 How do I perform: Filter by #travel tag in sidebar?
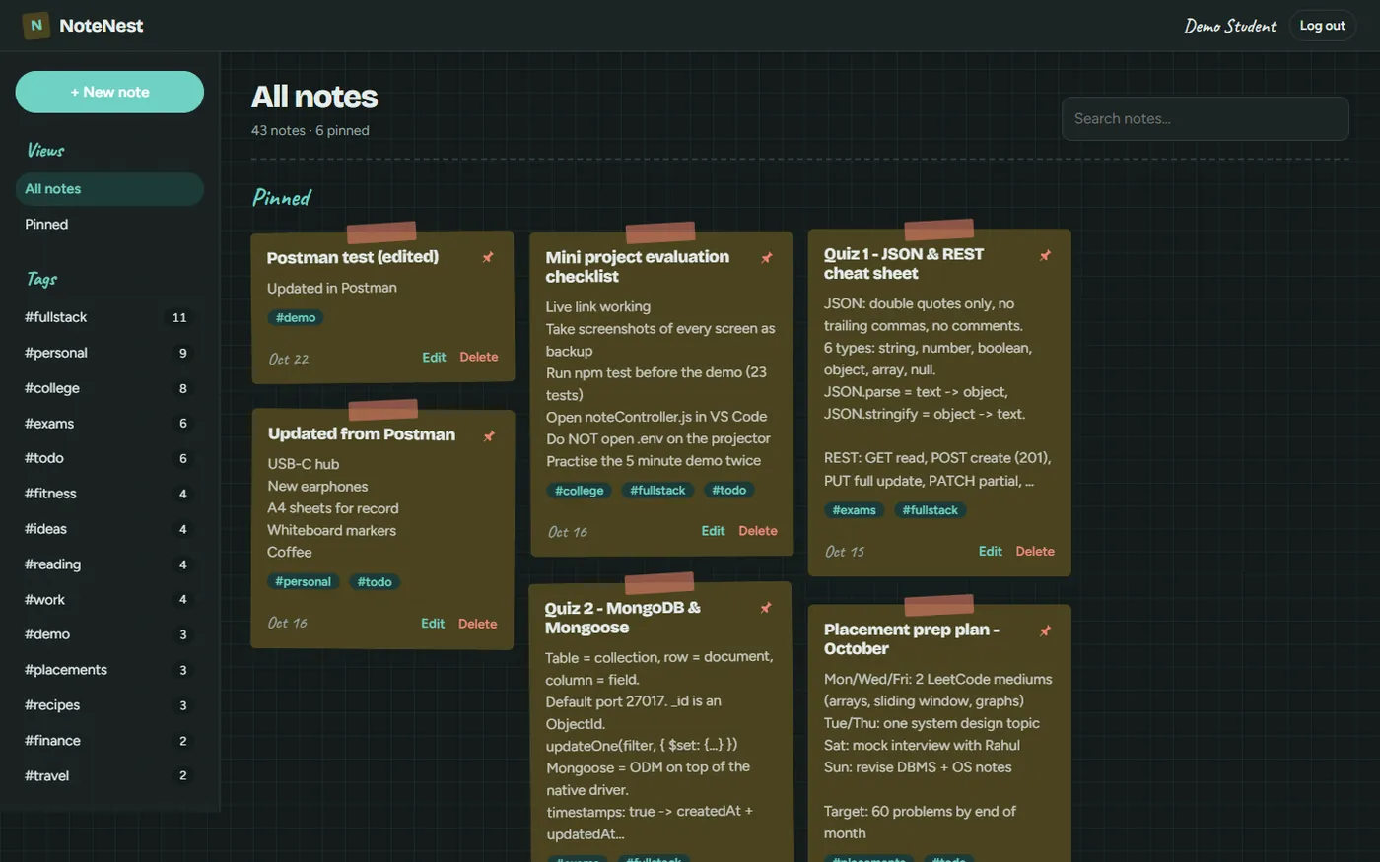tap(109, 775)
